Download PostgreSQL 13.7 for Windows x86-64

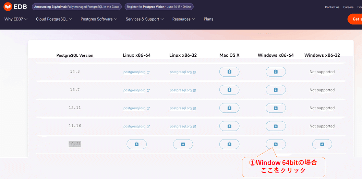tap(276, 90)
